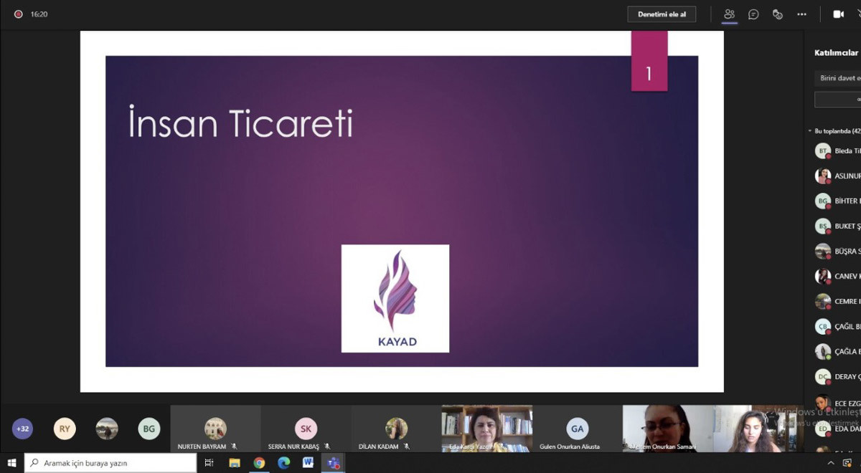Image resolution: width=861 pixels, height=473 pixels.
Task: Select the RY participant avatar
Action: [x=65, y=429]
